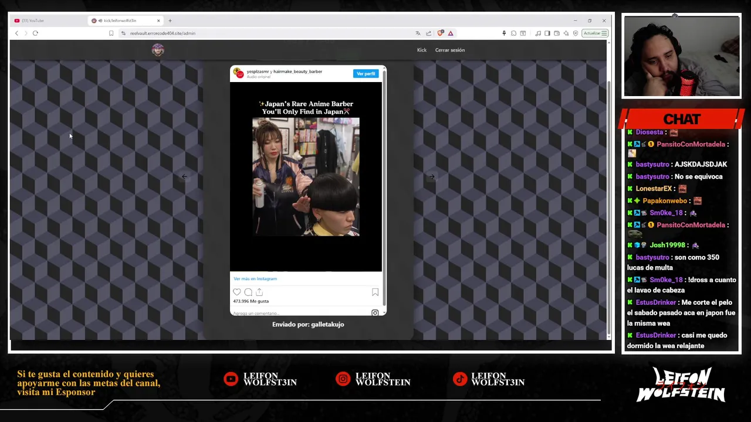Mute the kick/leifonwolfst3in tab audio icon

[x=100, y=21]
